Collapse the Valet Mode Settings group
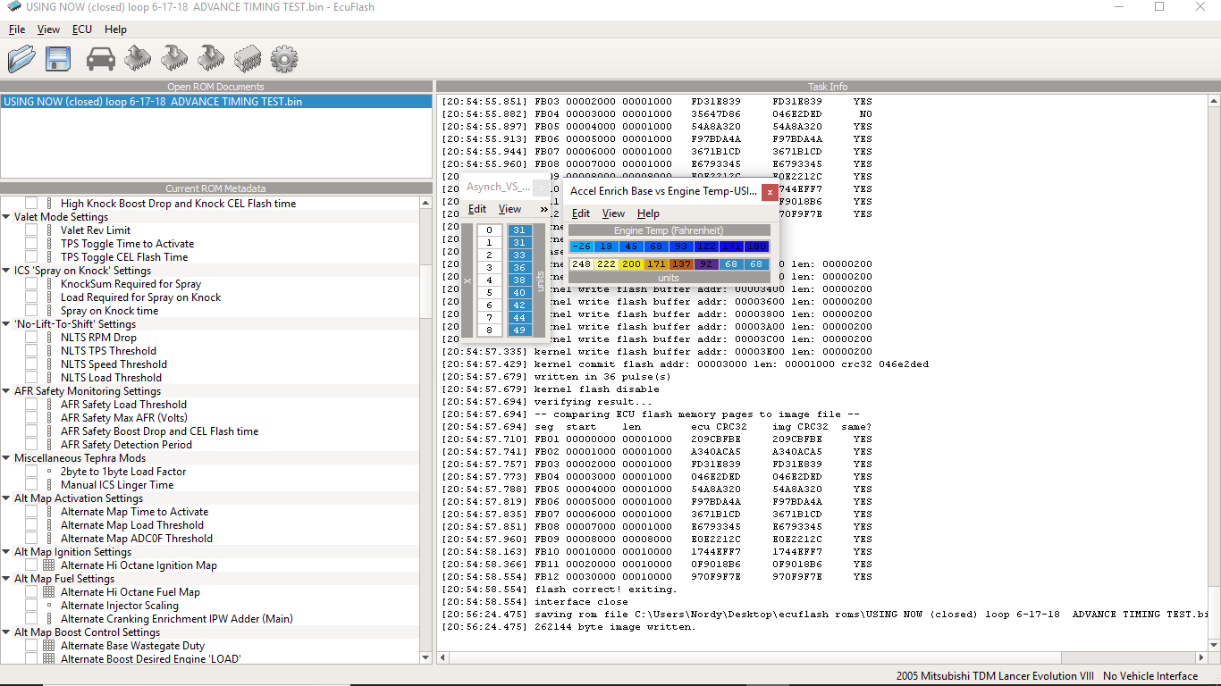The height and width of the screenshot is (686, 1221). click(7, 217)
